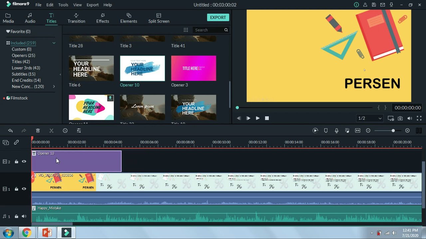Click the zoom-to-fit timeline icon
This screenshot has height=239, width=426.
click(358, 131)
